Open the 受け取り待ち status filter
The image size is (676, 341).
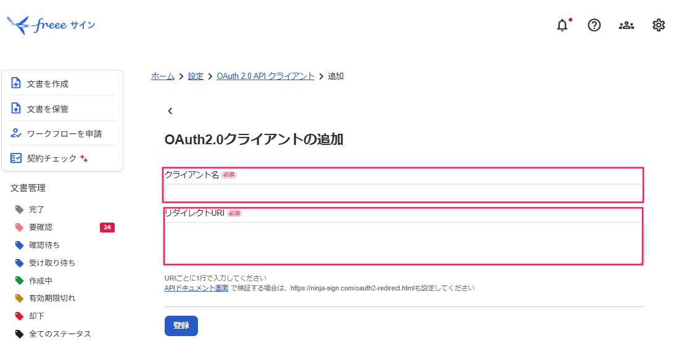point(52,263)
